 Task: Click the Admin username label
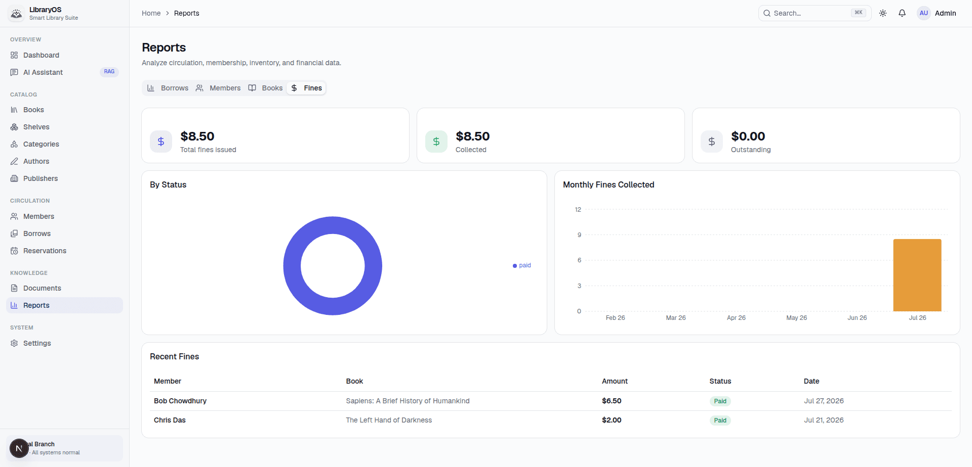tap(945, 13)
